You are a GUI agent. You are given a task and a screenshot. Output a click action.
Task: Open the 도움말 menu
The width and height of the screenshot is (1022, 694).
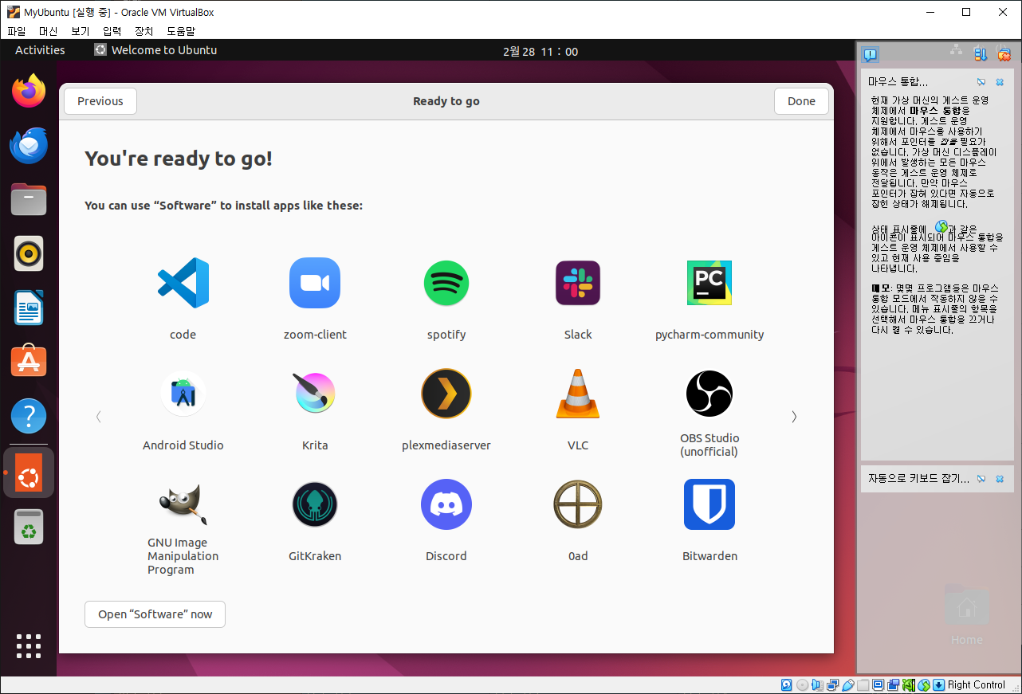181,31
